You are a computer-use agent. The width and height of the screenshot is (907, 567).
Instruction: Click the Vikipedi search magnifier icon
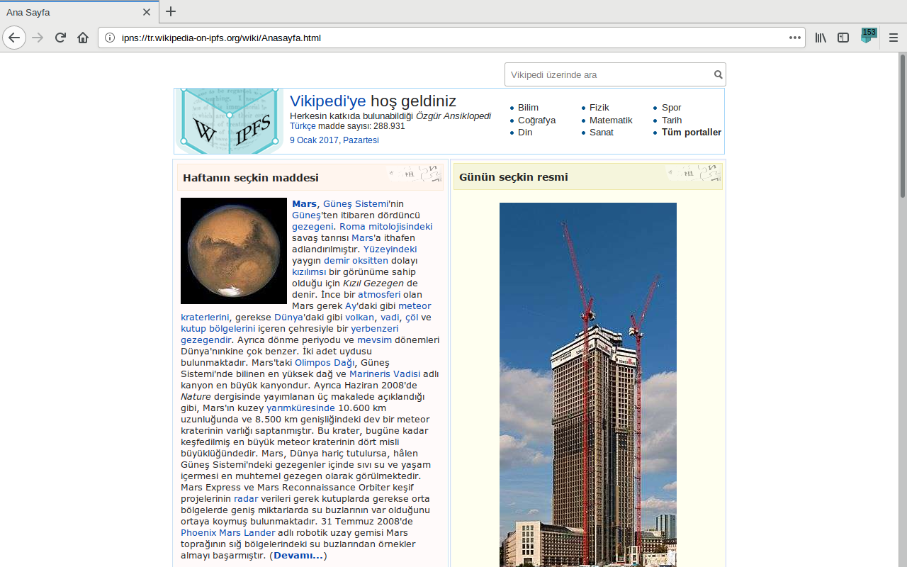click(x=718, y=74)
